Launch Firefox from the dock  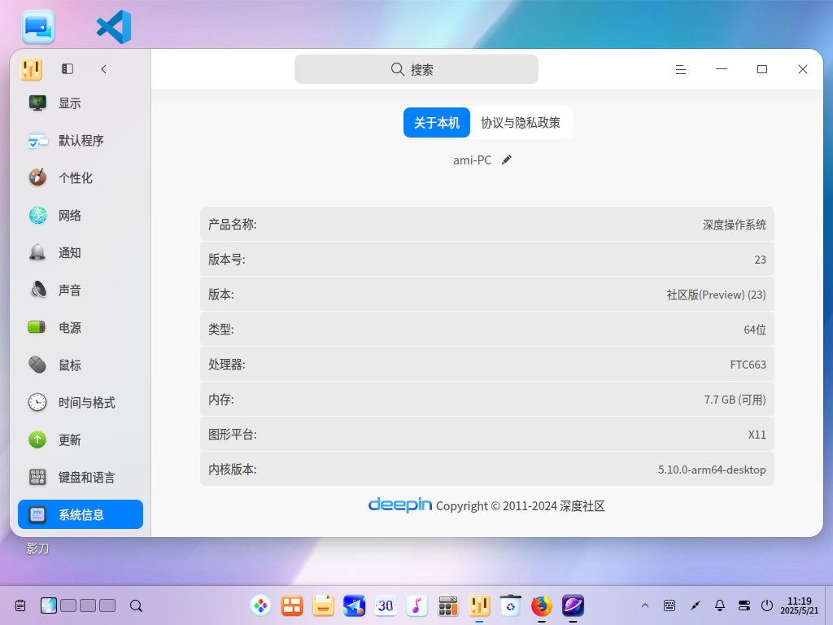(x=542, y=605)
